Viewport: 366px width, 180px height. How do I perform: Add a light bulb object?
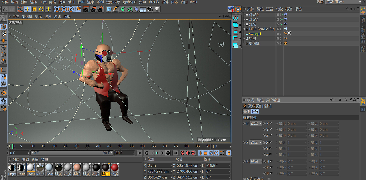point(157,9)
